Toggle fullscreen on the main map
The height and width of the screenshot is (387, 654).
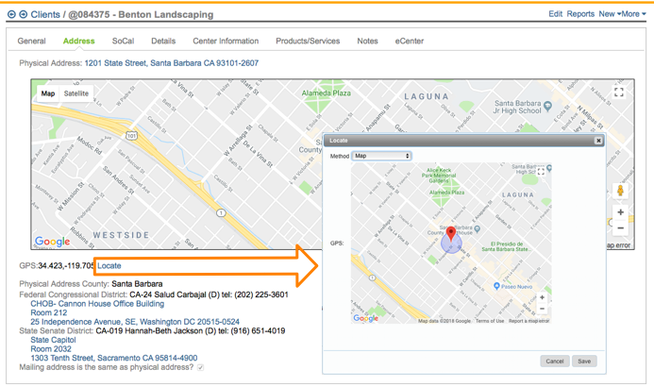618,93
